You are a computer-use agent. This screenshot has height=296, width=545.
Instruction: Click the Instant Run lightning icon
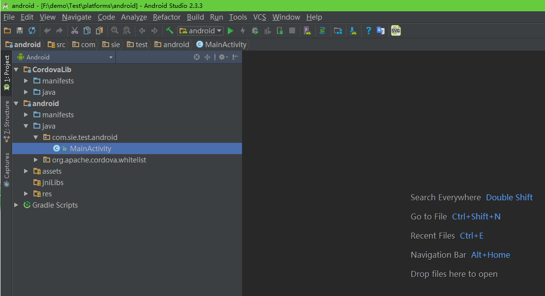click(x=242, y=30)
